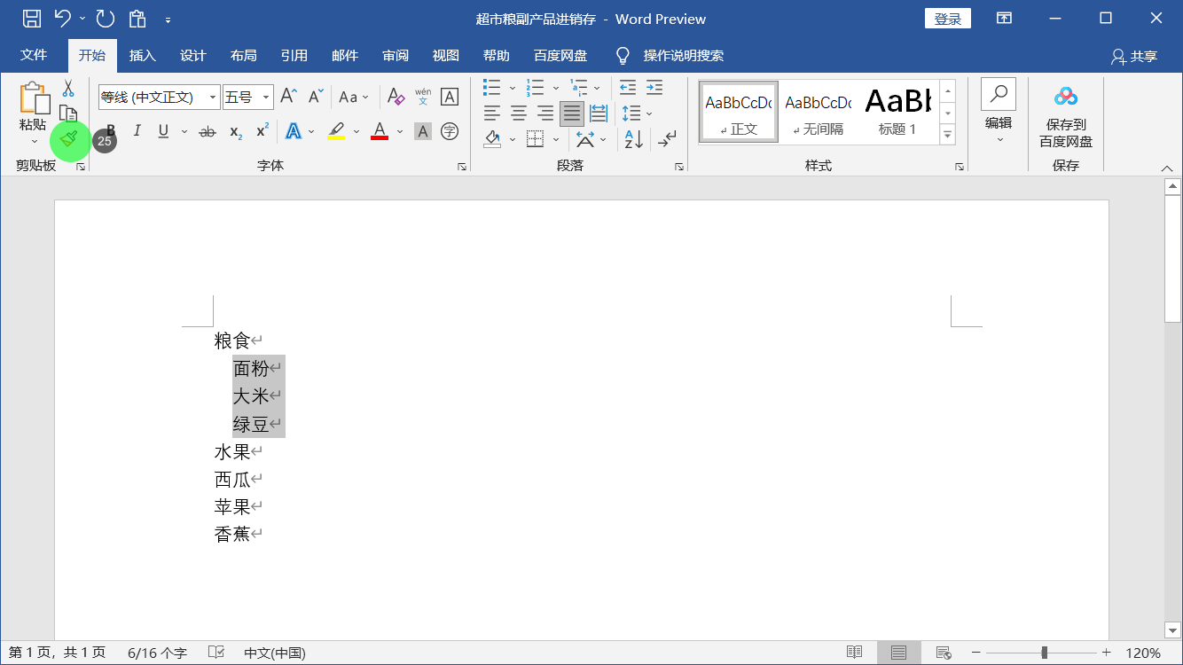Screen dimensions: 1183x665
Task: Apply the 标题 1 style
Action: [x=897, y=112]
